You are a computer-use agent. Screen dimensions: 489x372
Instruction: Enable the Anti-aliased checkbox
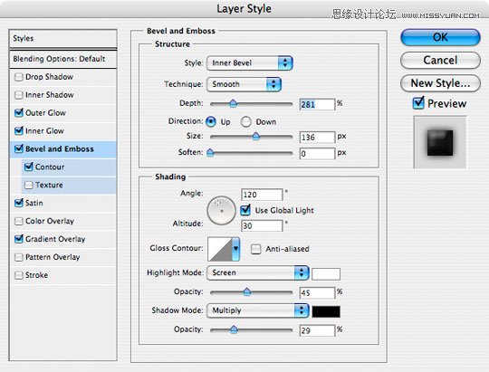click(x=255, y=249)
